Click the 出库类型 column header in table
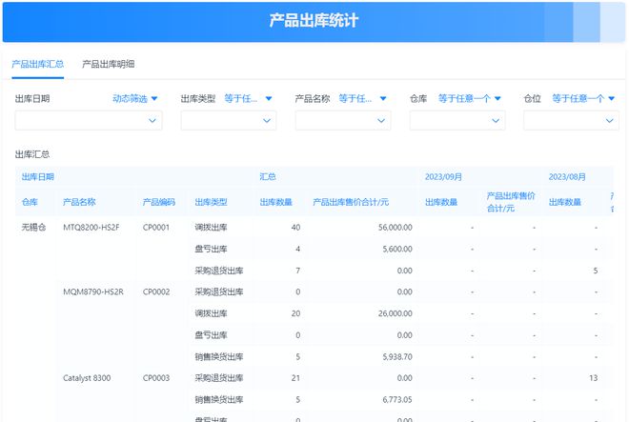629x422 pixels. click(211, 202)
